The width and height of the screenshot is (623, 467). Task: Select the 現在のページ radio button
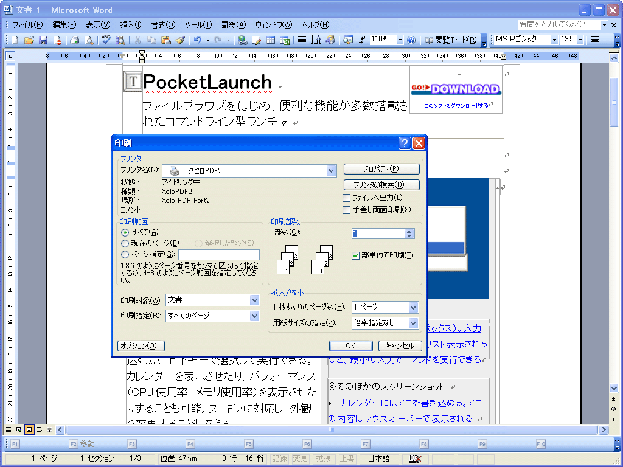coord(125,243)
